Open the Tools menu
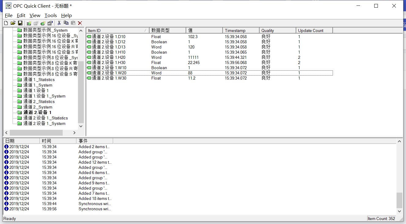Viewport: 406px width, 224px height. click(51, 16)
